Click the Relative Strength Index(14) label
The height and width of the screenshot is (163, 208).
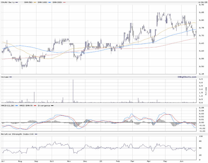[16, 134]
